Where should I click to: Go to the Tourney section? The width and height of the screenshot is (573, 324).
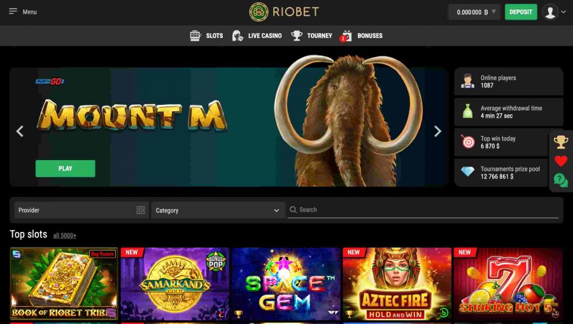(x=320, y=36)
